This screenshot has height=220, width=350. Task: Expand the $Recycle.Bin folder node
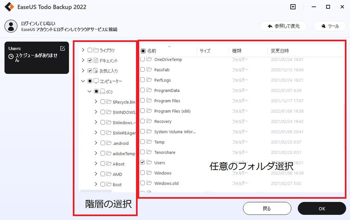point(96,101)
